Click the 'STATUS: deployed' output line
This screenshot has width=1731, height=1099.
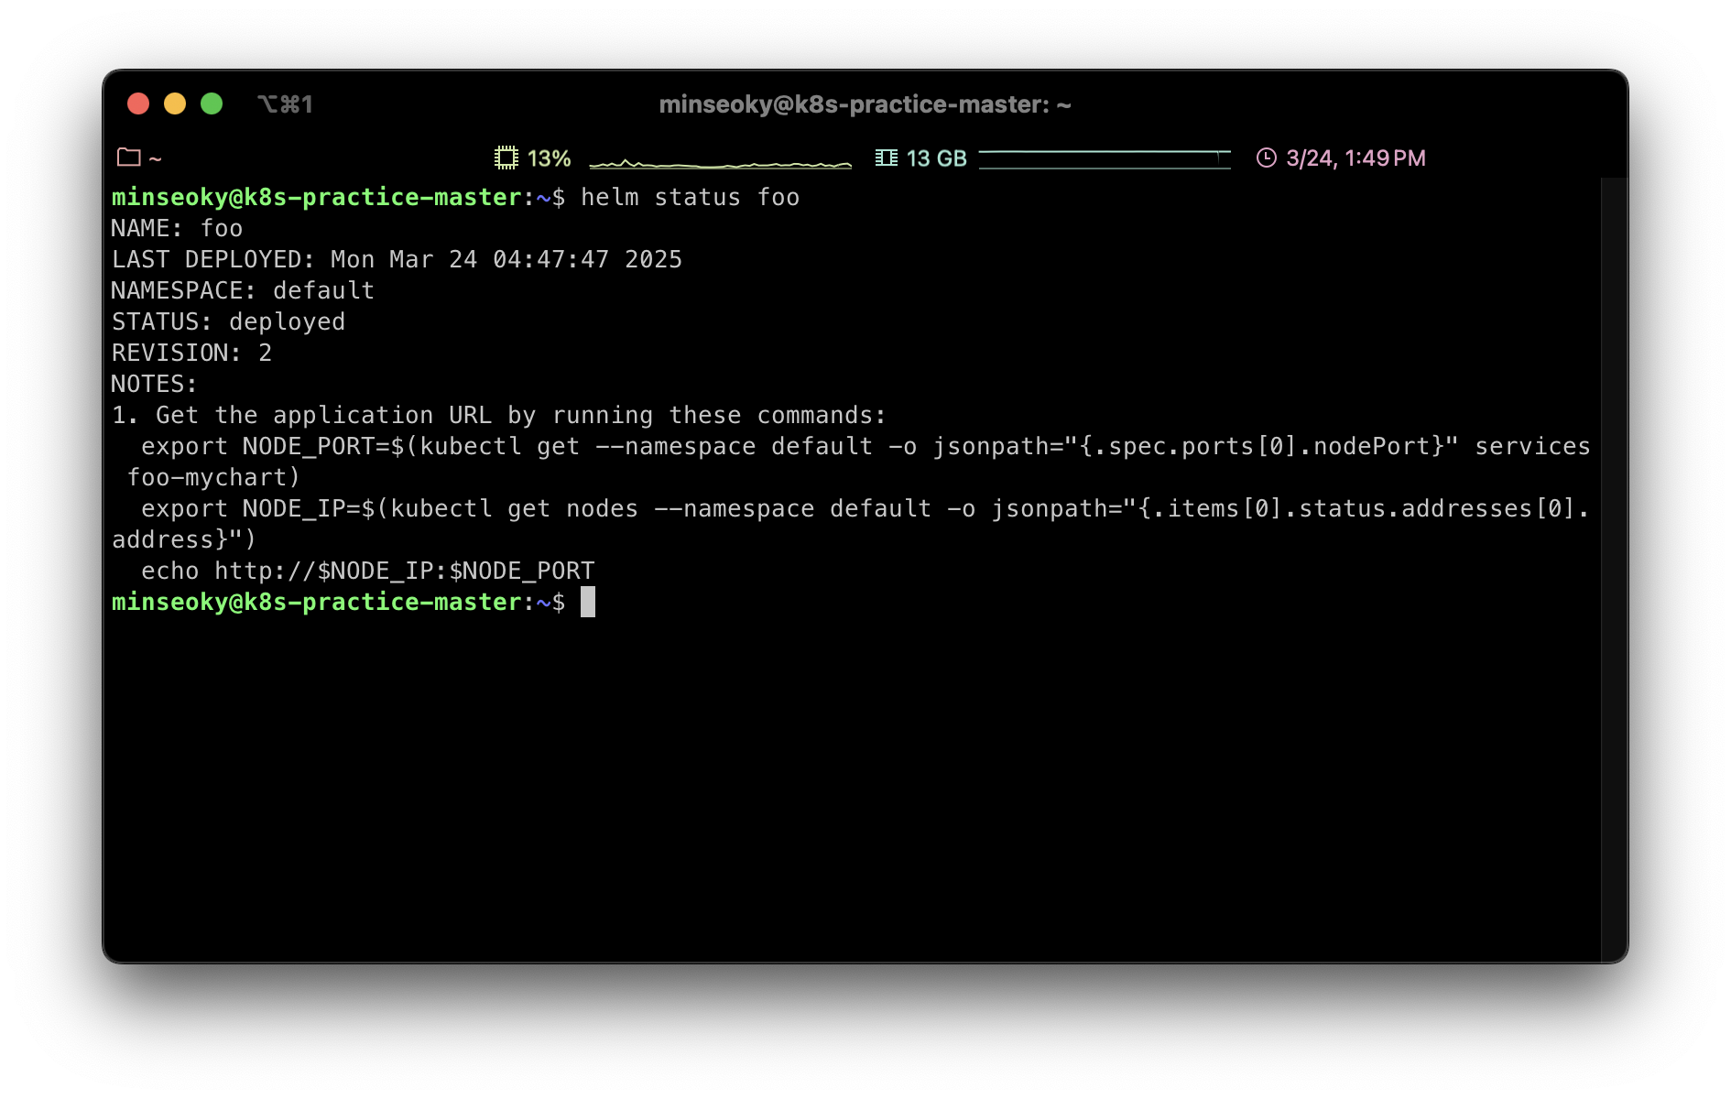(228, 322)
